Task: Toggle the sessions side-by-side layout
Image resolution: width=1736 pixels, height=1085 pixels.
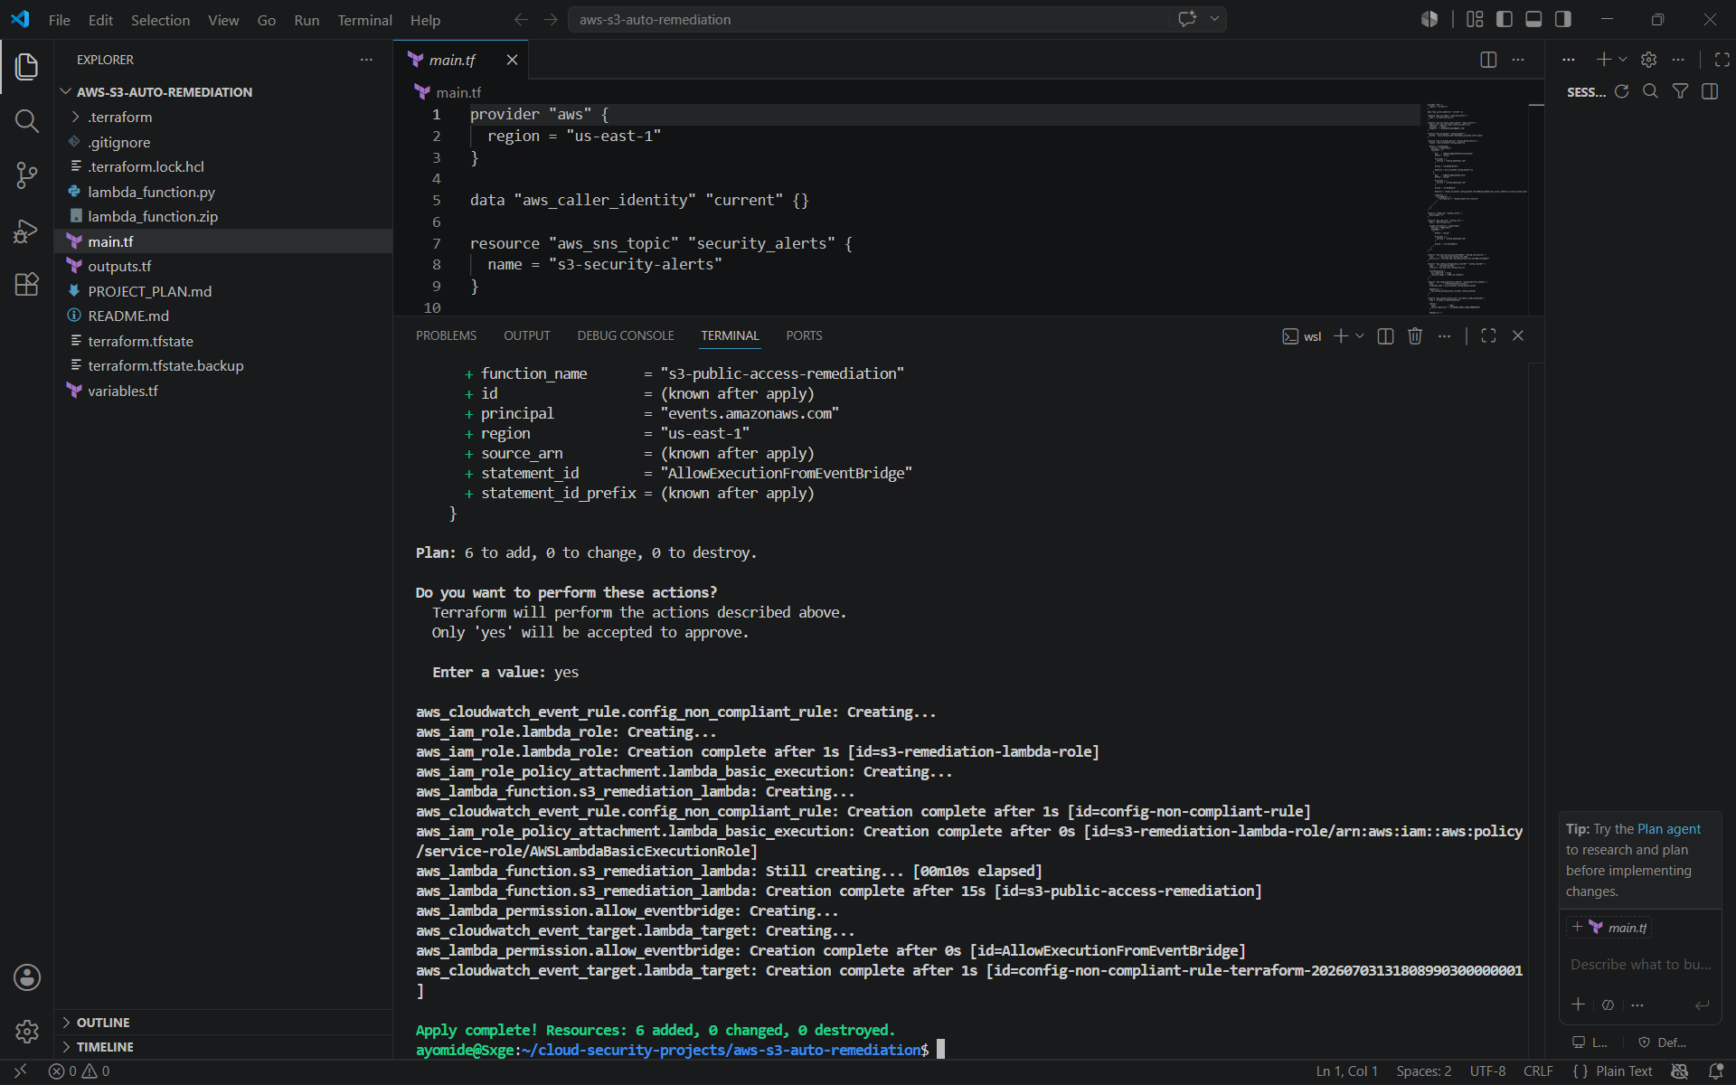Action: [x=1710, y=91]
